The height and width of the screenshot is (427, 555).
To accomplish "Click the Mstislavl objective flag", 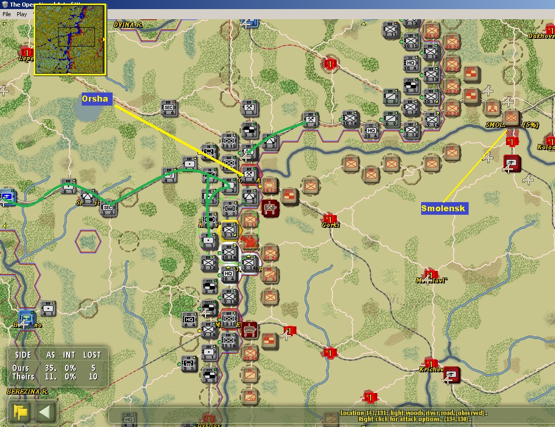I will pos(431,275).
